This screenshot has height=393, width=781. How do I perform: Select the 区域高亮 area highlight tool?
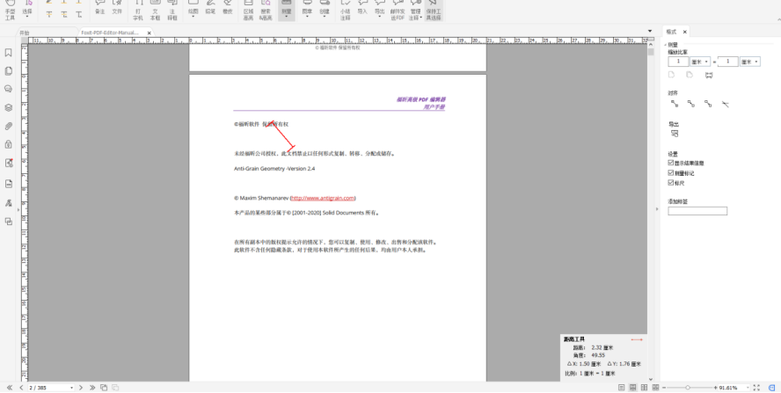(x=248, y=10)
